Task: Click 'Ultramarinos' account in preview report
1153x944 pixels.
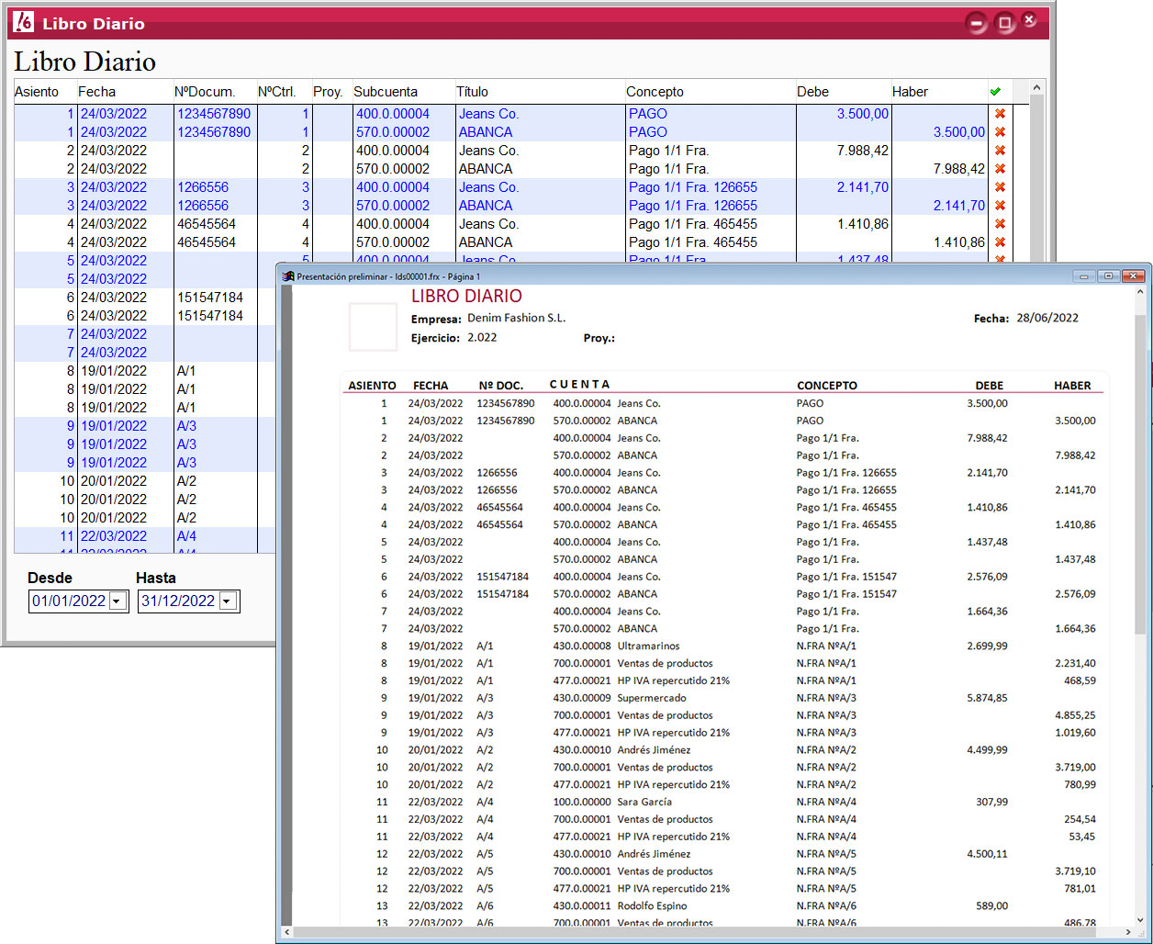Action: (650, 646)
